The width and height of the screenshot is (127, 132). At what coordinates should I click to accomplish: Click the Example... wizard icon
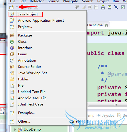[x=12, y=113]
